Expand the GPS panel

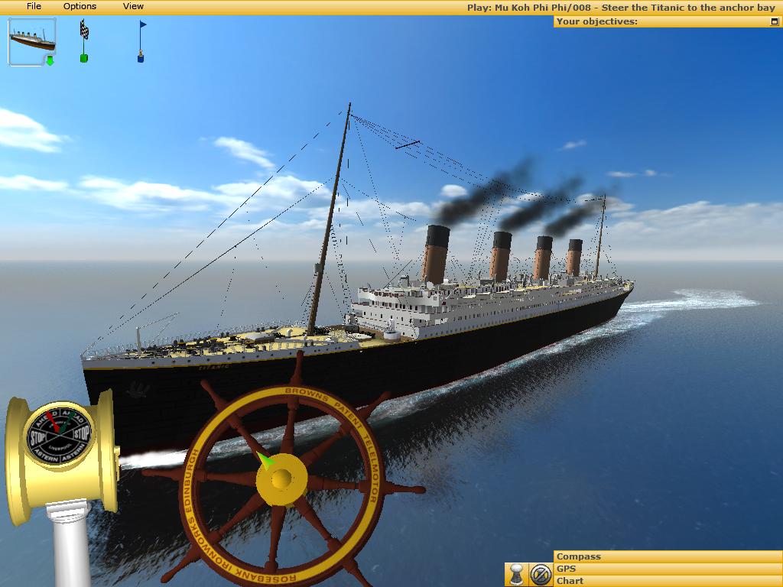[x=668, y=569]
